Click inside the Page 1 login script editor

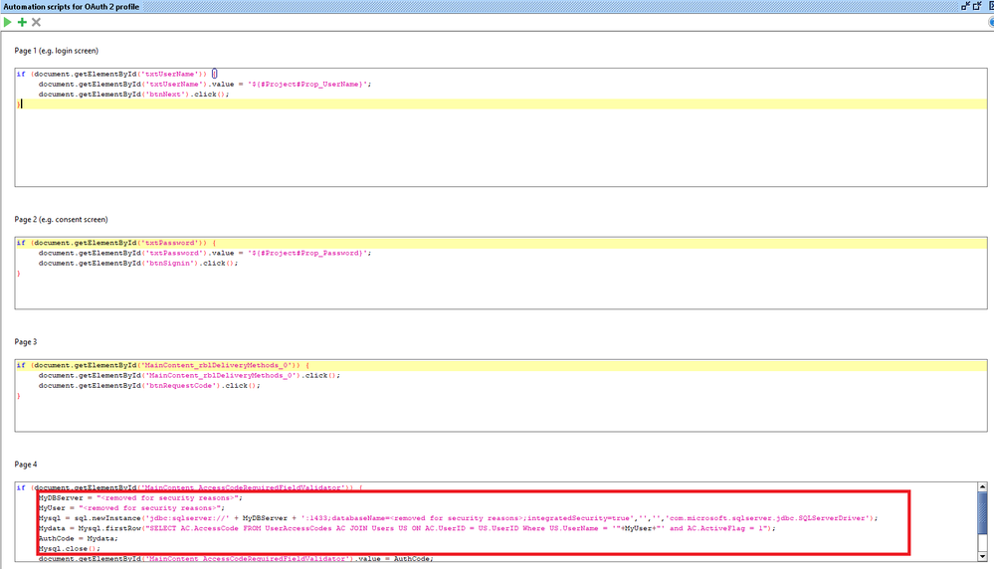pyautogui.click(x=497, y=149)
